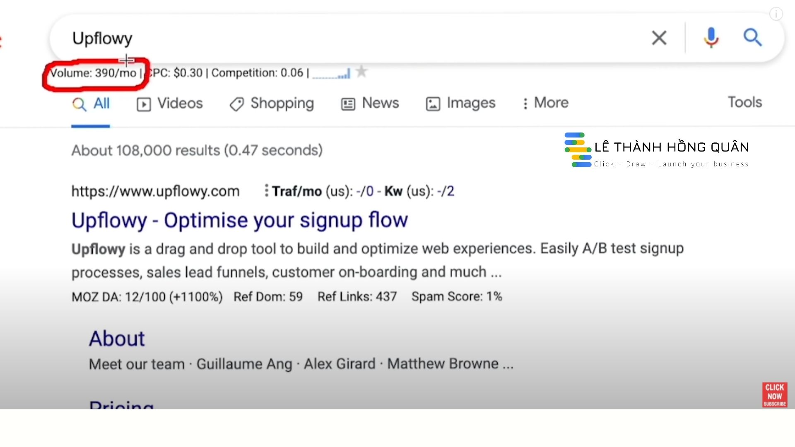
Task: Clear the search box with X icon
Action: [x=659, y=38]
